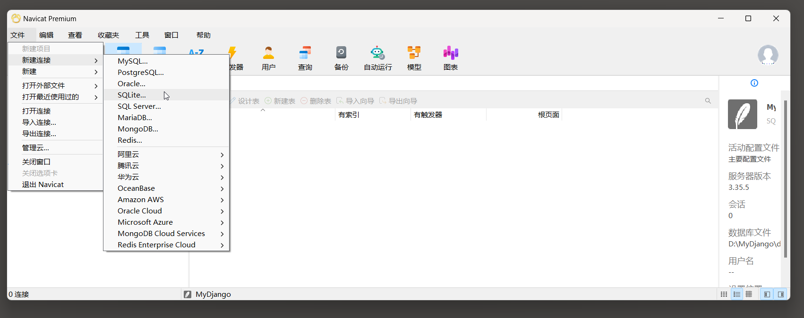Expand the Microsoft Azure connection submenu
The height and width of the screenshot is (318, 804).
click(166, 222)
